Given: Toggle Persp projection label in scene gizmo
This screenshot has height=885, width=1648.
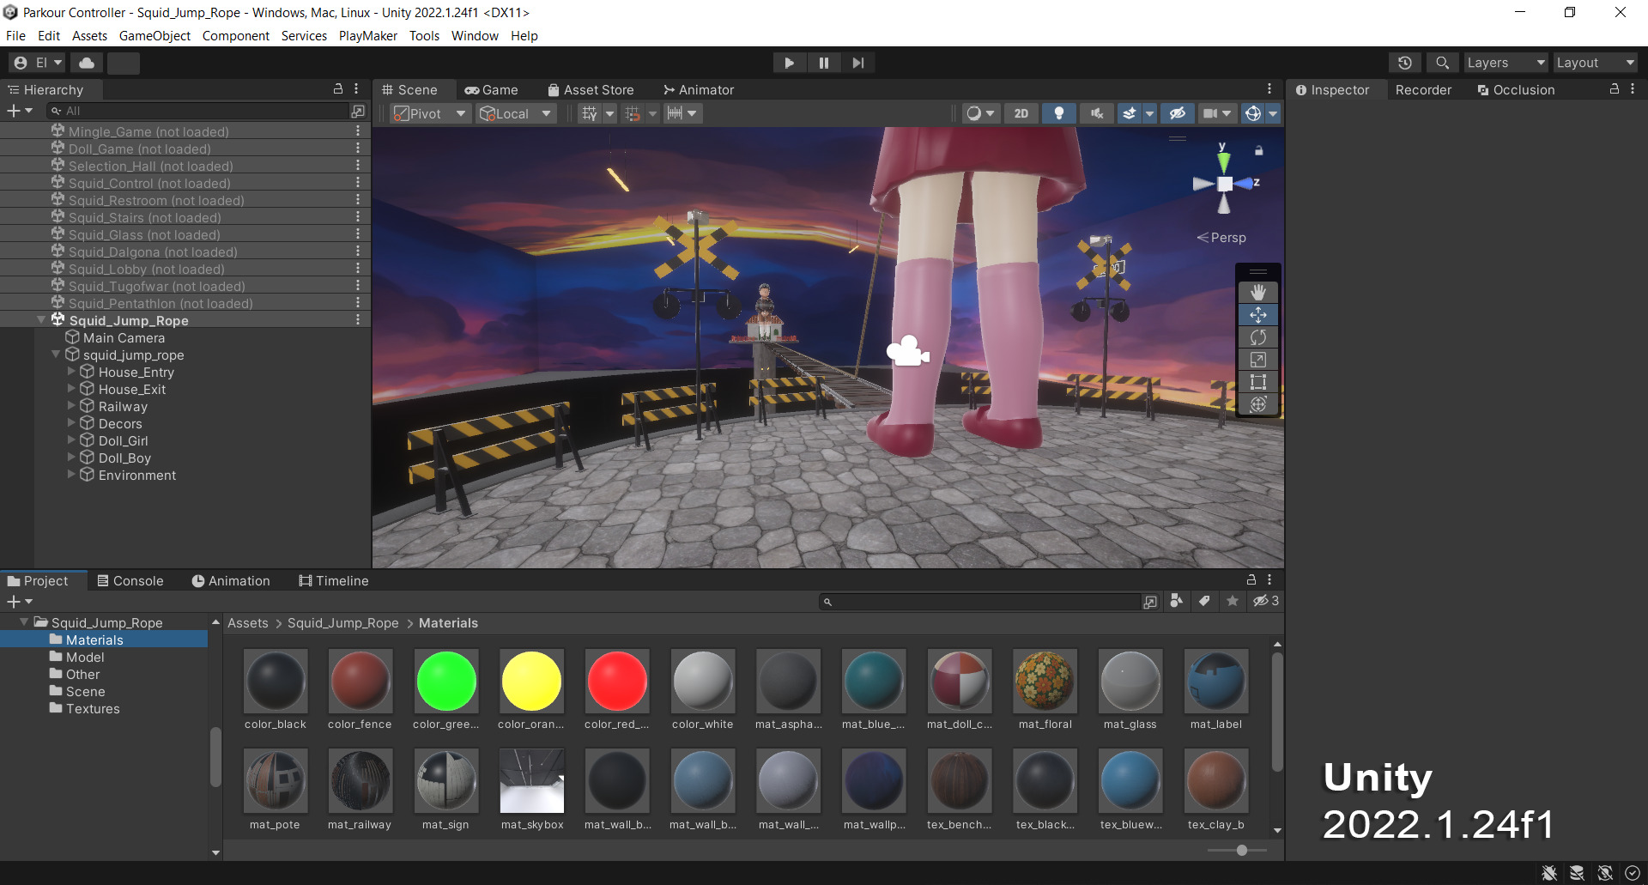Looking at the screenshot, I should [1221, 238].
